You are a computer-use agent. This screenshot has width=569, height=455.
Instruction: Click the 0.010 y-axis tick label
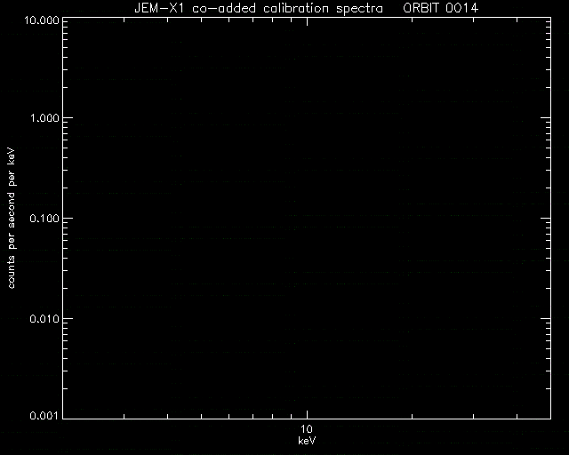click(44, 319)
